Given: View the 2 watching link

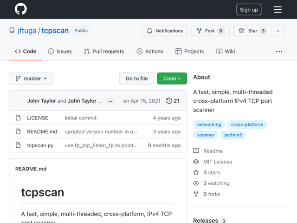Looking at the screenshot, I should pyautogui.click(x=216, y=184).
